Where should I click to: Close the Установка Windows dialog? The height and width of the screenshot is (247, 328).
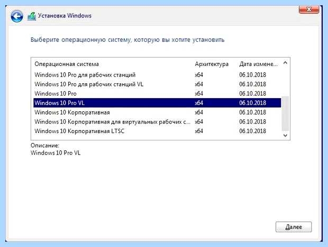[309, 9]
